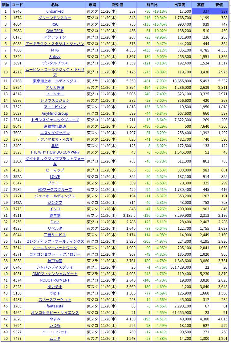Click the AnyMind Group link

55,113
